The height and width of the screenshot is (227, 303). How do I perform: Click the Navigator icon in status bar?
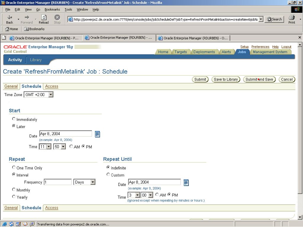pos(5,224)
